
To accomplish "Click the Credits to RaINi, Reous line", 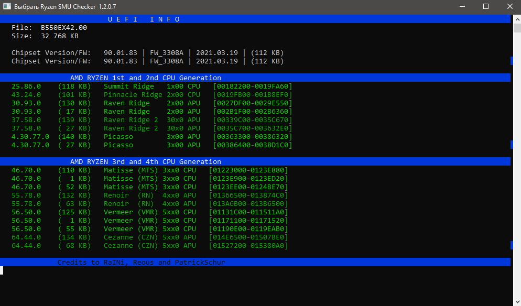I will click(x=141, y=262).
